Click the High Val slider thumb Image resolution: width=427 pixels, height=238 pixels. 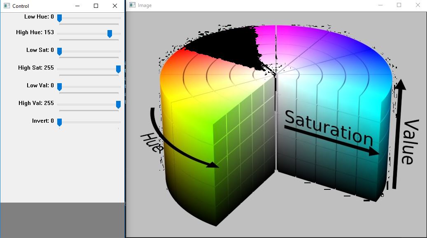pos(118,105)
